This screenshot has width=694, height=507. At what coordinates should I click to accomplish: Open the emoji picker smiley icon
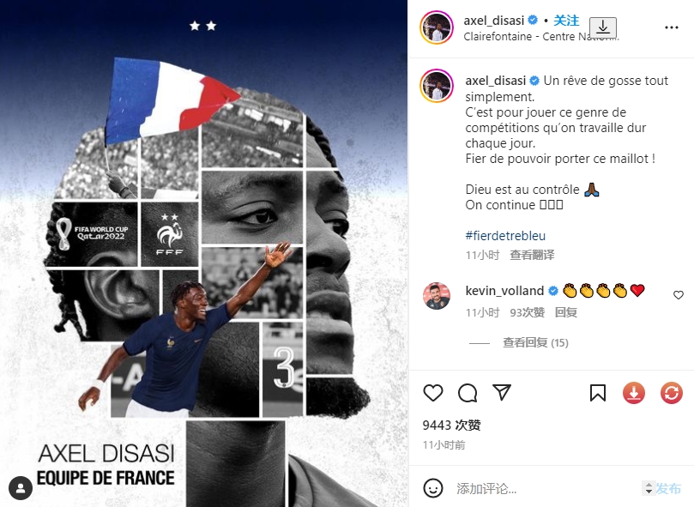pyautogui.click(x=433, y=488)
